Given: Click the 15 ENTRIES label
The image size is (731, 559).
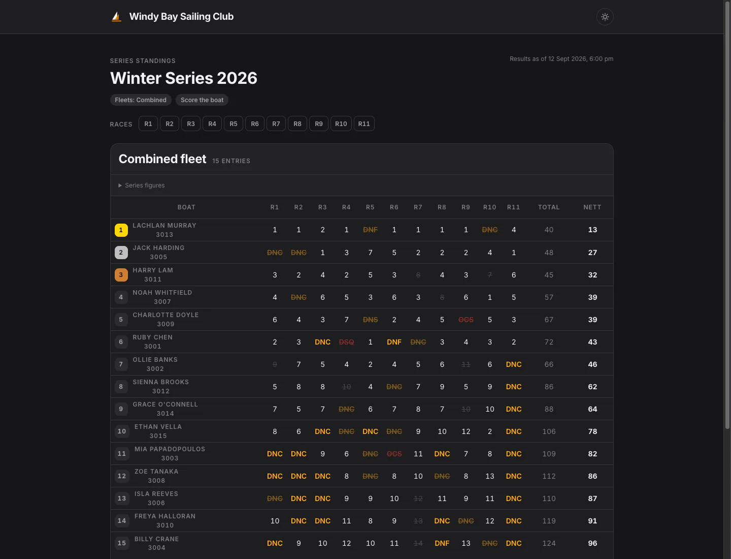Looking at the screenshot, I should tap(231, 161).
